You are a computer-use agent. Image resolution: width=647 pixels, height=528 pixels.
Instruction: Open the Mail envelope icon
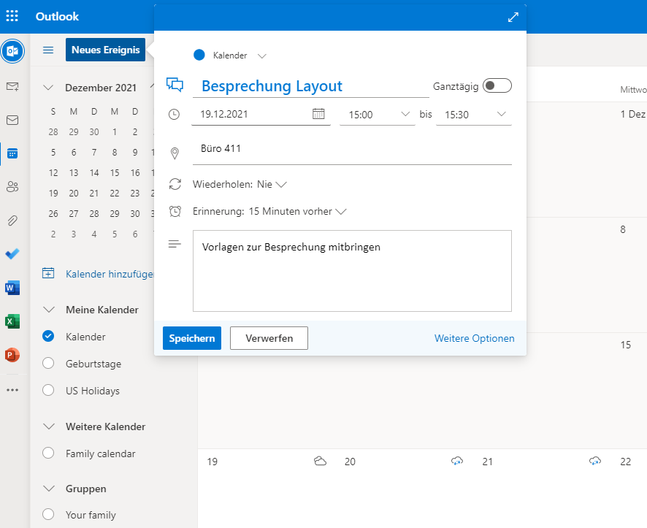(12, 120)
